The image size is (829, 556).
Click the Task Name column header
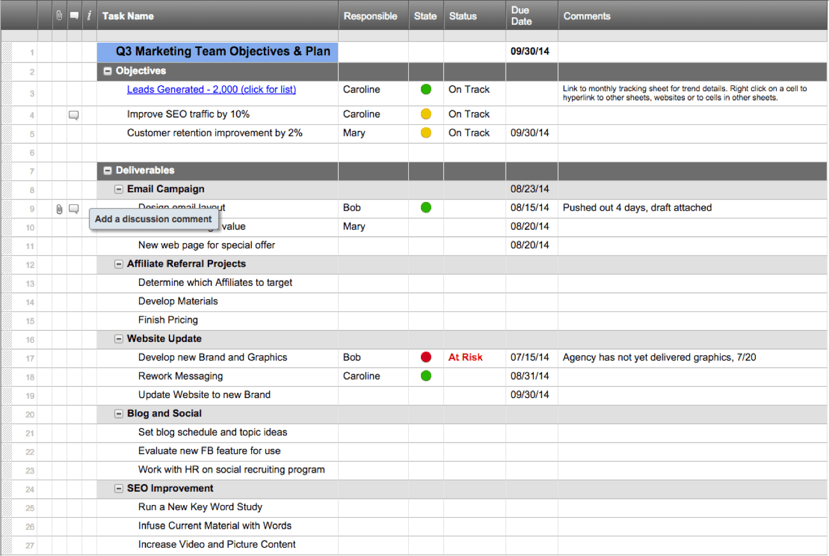pos(128,16)
